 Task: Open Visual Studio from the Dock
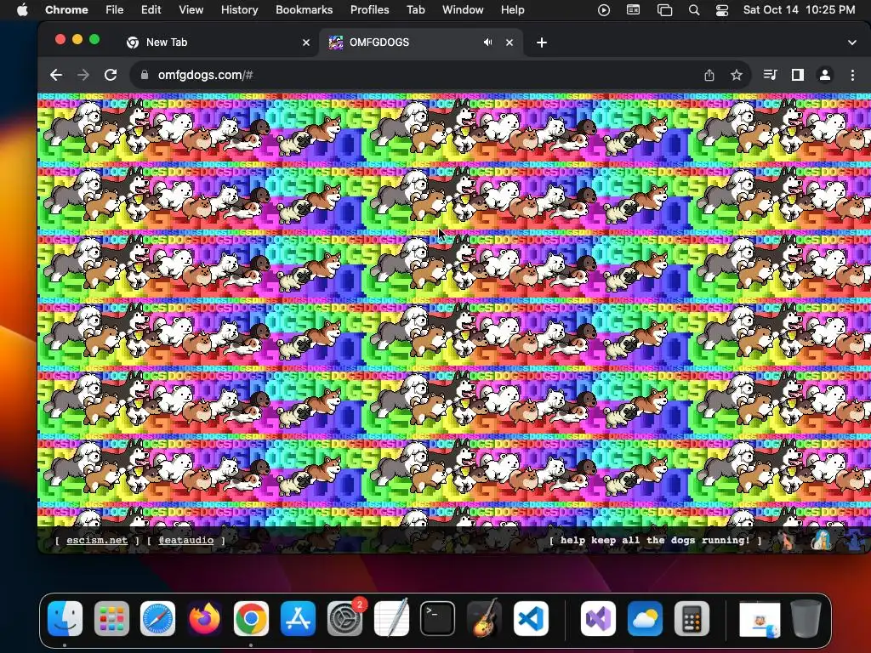click(x=598, y=618)
